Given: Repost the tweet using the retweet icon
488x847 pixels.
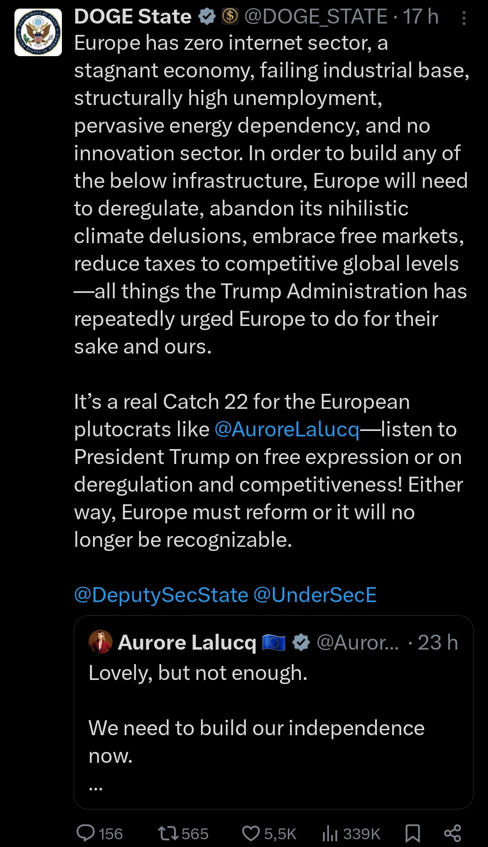Looking at the screenshot, I should coord(168,833).
